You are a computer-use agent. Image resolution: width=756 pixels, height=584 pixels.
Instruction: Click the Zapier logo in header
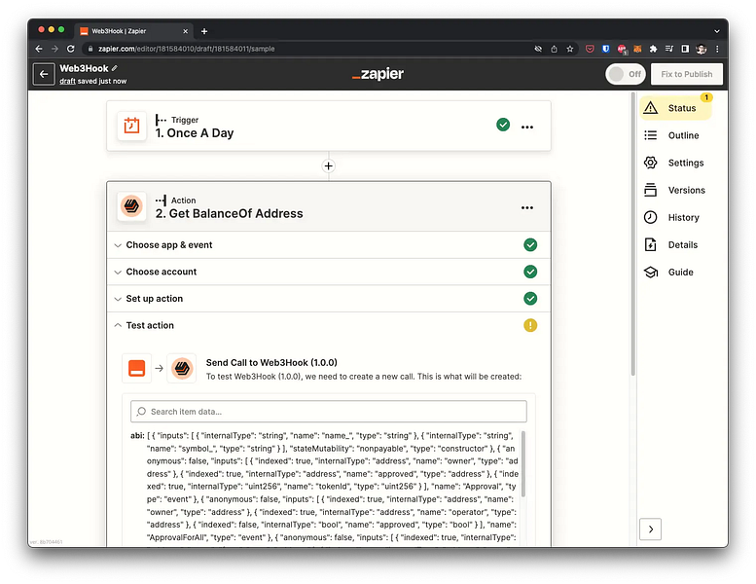(x=378, y=74)
